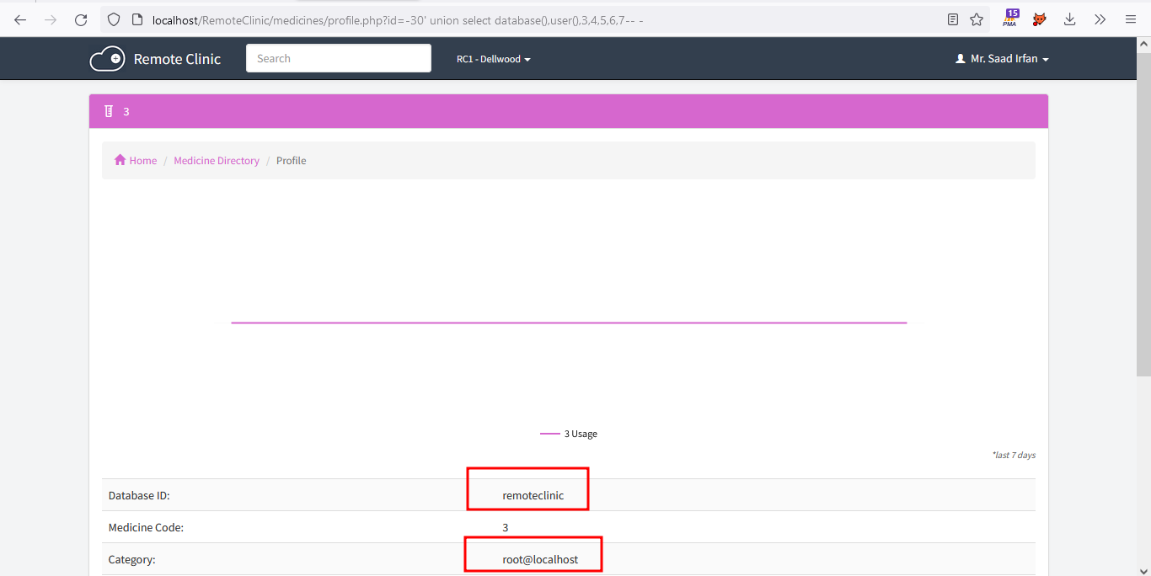
Task: Reload the current page
Action: [x=81, y=19]
